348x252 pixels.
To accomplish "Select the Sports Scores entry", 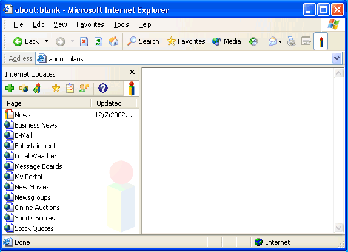I will point(35,218).
